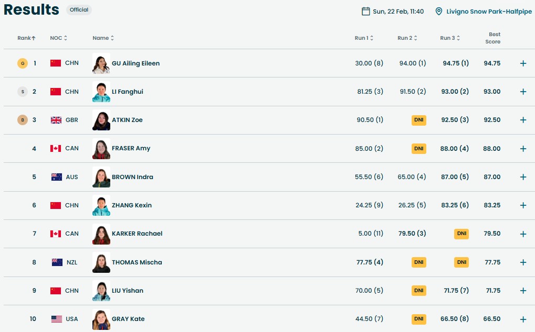Open athlete name LI Fanghui
This screenshot has height=332, width=535.
(x=127, y=92)
